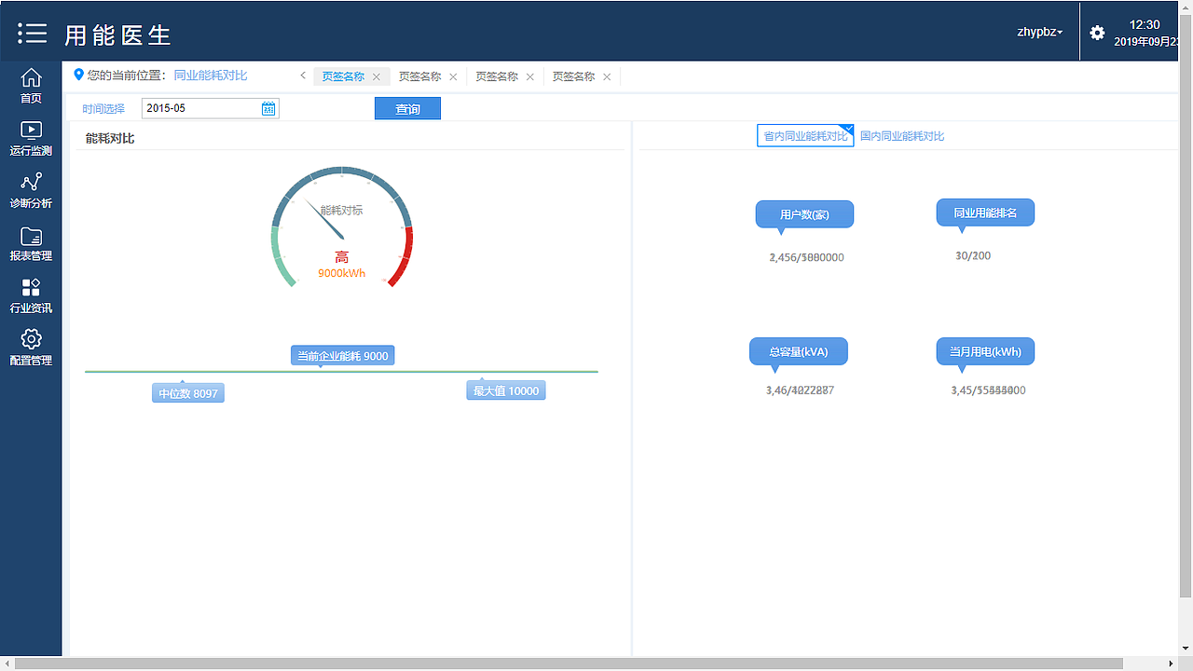Close the second 页签名称 tab
Viewport: 1193px width, 671px height.
(453, 76)
